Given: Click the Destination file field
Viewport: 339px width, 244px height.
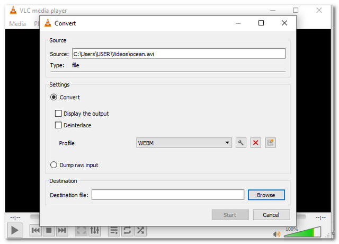Looking at the screenshot, I should (168, 195).
